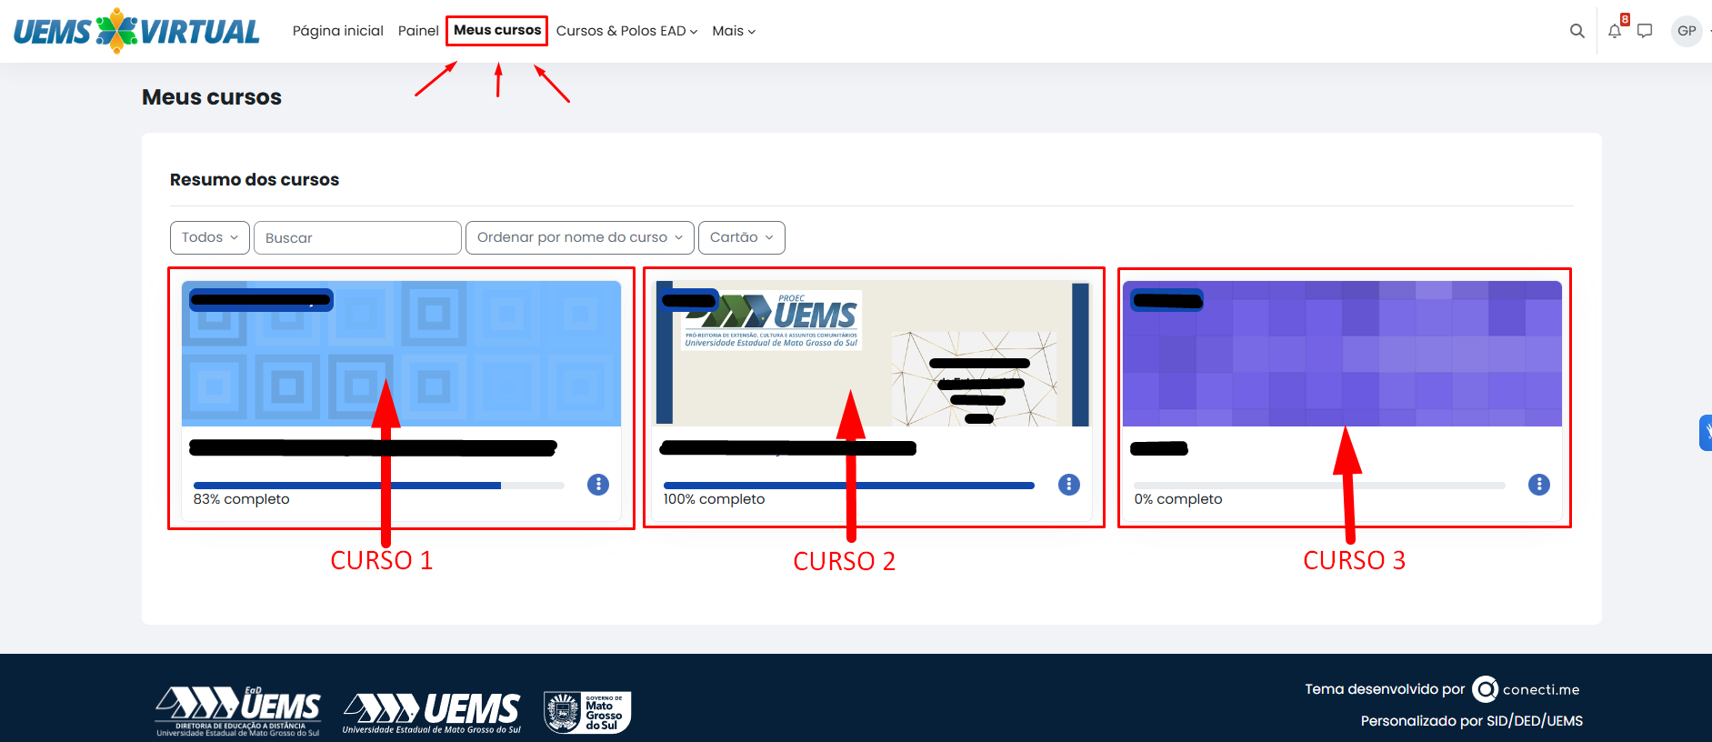Open Cursos & Polos EAD menu

626,31
